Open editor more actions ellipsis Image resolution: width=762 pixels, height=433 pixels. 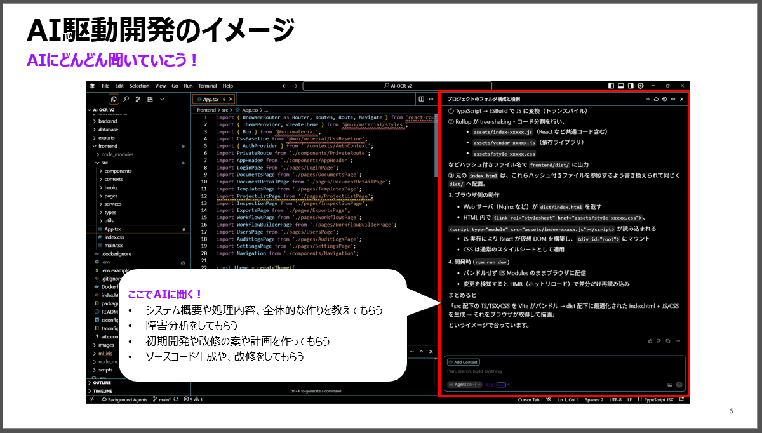coord(431,99)
